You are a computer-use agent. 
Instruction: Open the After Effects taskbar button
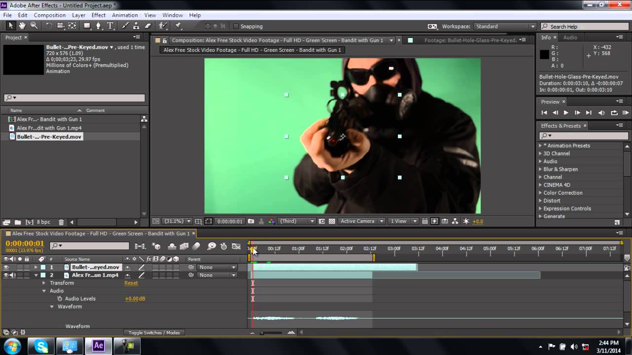click(98, 346)
